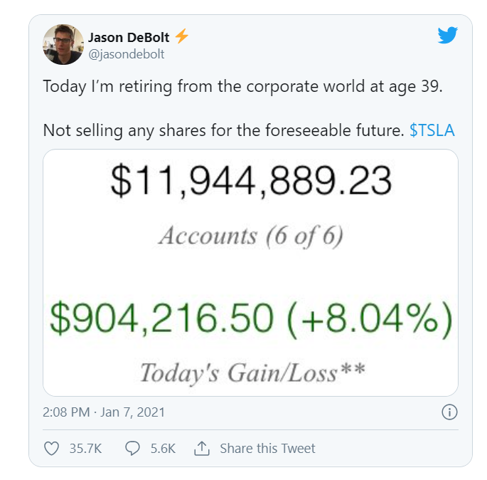Click the Jan 7, 2021 date
This screenshot has width=487, height=480.
[x=136, y=412]
